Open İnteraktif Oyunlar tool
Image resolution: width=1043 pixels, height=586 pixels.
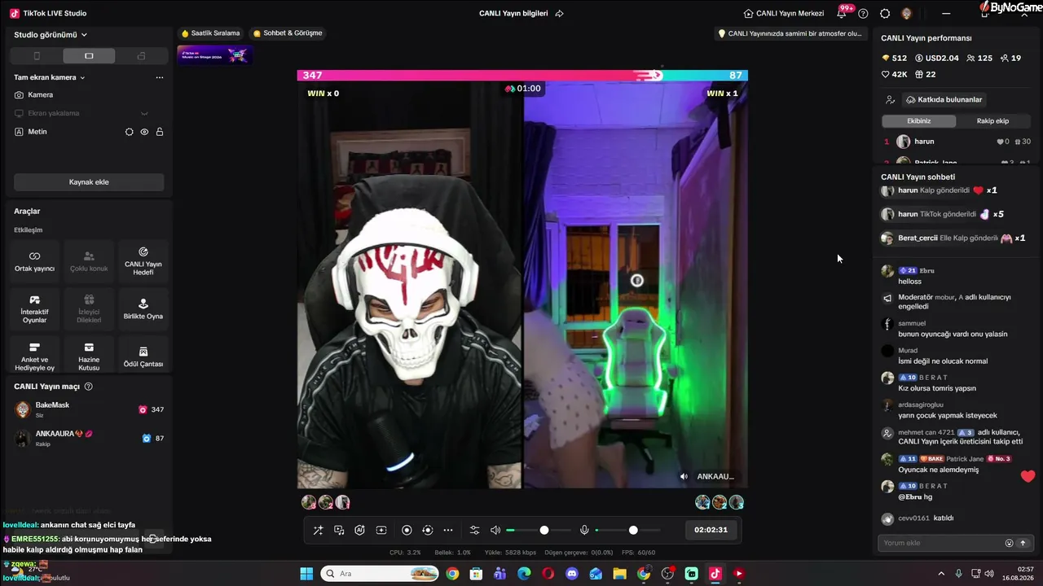point(34,309)
